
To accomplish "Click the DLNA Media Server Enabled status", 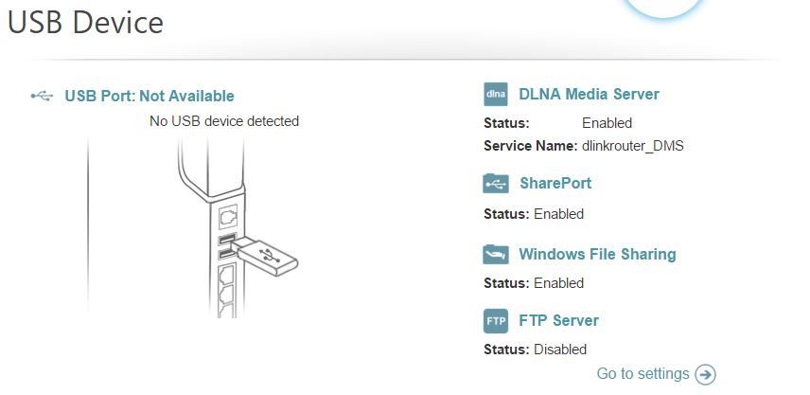I will tap(607, 123).
